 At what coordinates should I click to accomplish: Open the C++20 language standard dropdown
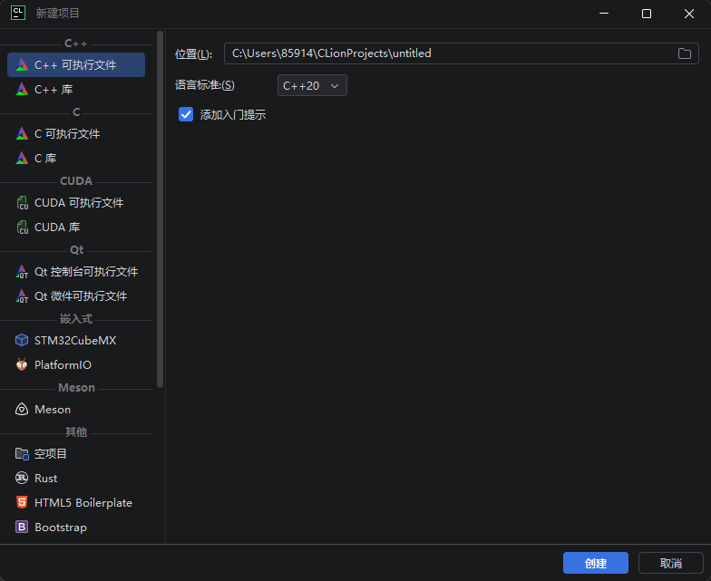(312, 85)
